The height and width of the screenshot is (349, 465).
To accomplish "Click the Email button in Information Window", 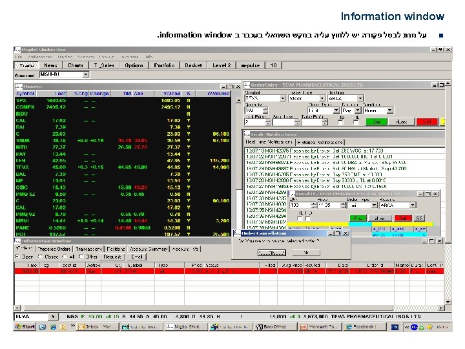I will 137,257.
